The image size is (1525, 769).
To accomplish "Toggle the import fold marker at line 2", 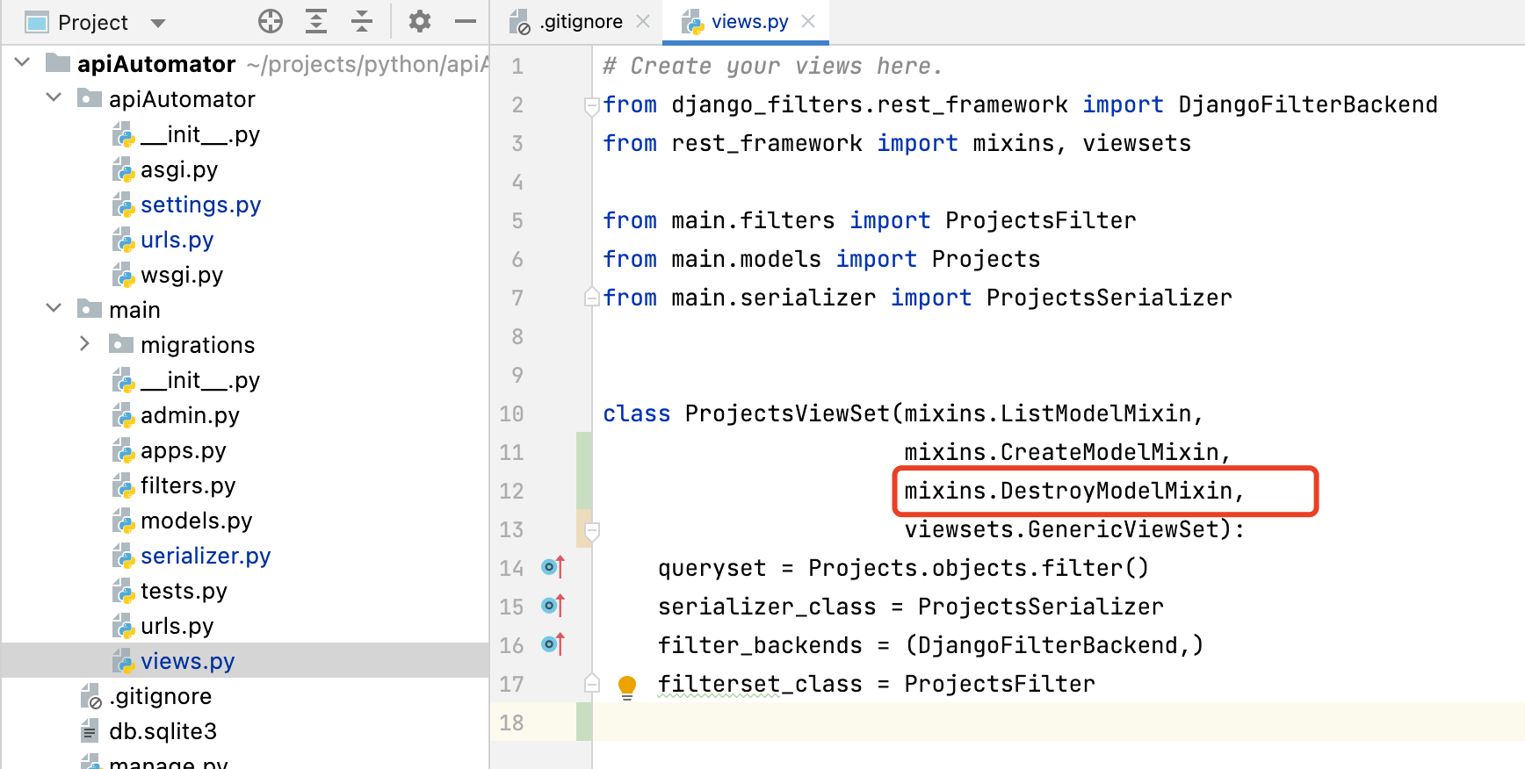I will point(592,105).
